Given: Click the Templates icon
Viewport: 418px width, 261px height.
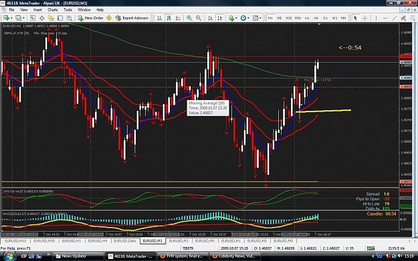Looking at the screenshot, I should (255, 18).
